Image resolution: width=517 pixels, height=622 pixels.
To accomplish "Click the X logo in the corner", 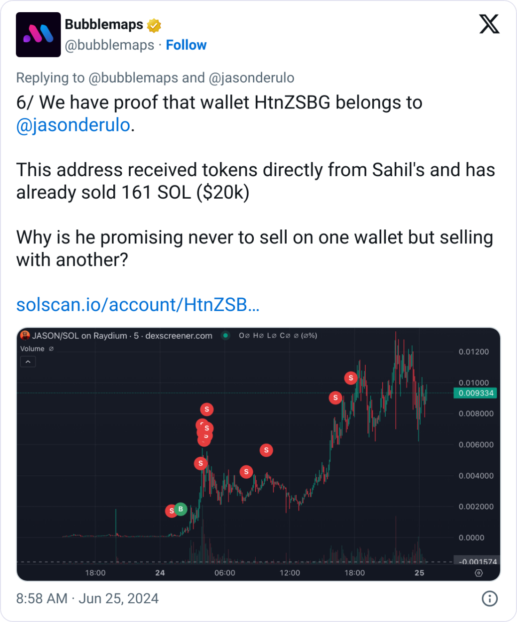I will tap(489, 24).
